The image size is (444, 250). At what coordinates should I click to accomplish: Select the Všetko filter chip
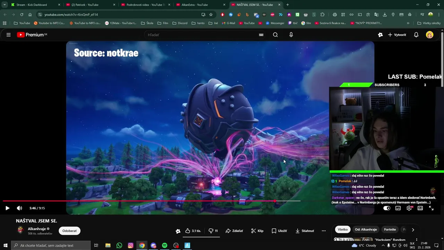[343, 230]
